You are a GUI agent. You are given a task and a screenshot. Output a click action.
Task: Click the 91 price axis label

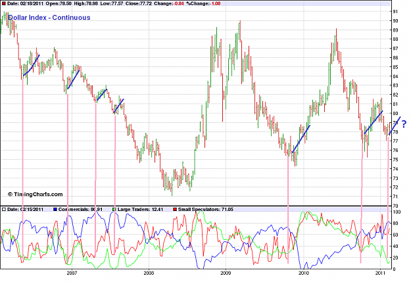pos(395,12)
